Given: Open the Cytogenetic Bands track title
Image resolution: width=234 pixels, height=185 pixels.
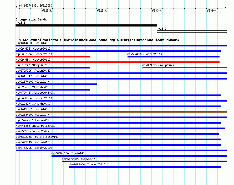Looking at the screenshot, I should tap(31, 19).
